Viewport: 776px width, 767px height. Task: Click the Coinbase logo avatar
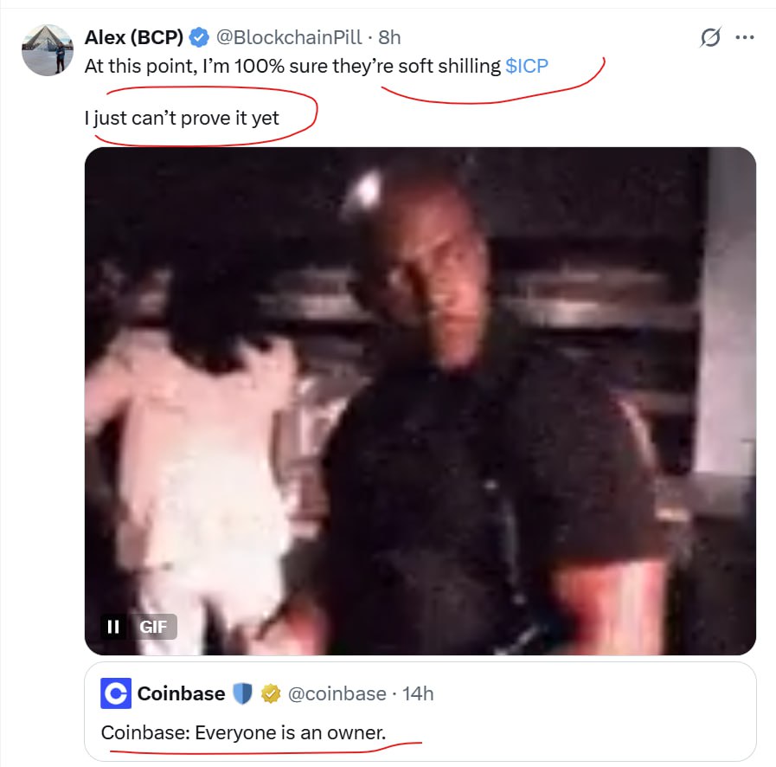coord(116,693)
